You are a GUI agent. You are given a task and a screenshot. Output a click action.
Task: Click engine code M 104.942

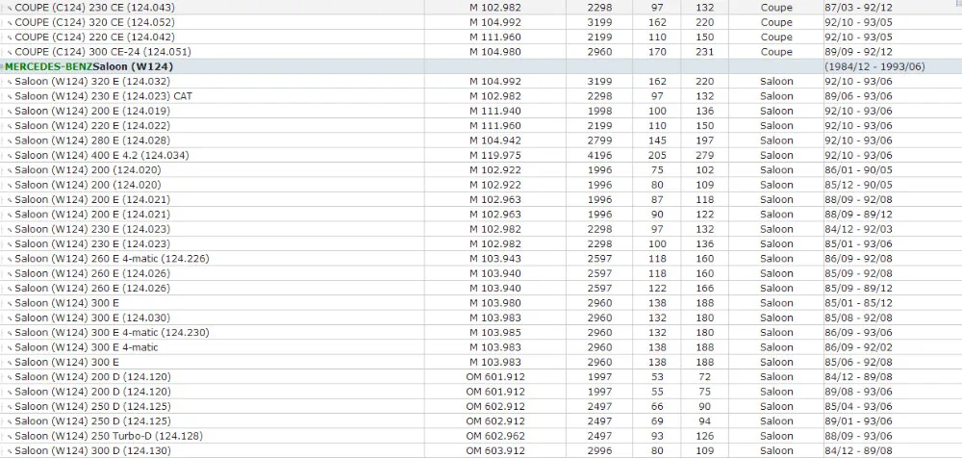pos(495,140)
